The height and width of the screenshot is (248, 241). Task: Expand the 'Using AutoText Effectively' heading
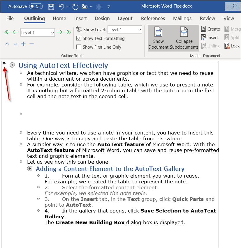coord(12,65)
